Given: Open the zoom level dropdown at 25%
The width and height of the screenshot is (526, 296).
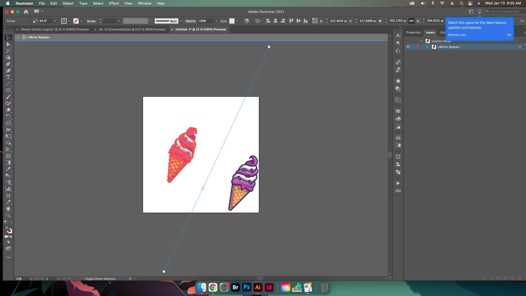Looking at the screenshot, I should pyautogui.click(x=31, y=278).
